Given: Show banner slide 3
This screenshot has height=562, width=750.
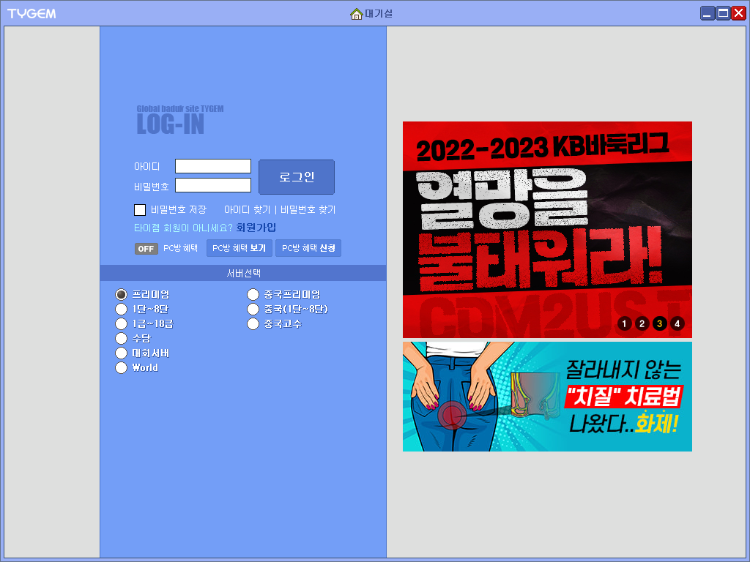Looking at the screenshot, I should pos(660,323).
